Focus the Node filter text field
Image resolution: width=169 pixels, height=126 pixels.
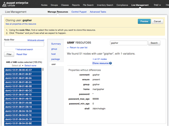coord(24,44)
